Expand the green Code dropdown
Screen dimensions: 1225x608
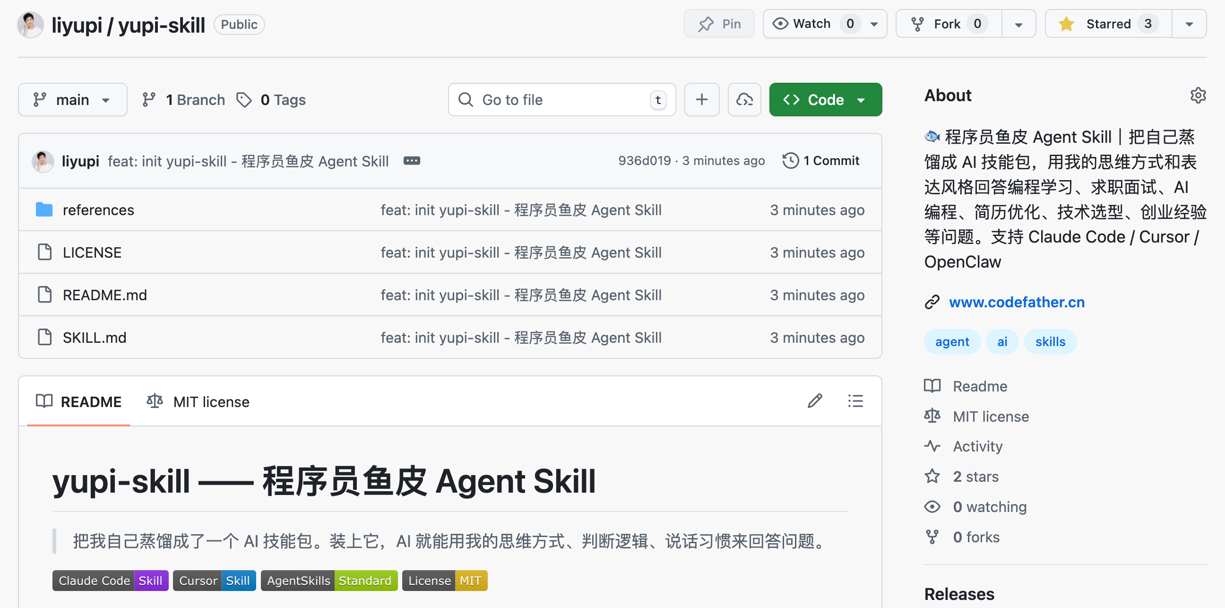click(825, 99)
